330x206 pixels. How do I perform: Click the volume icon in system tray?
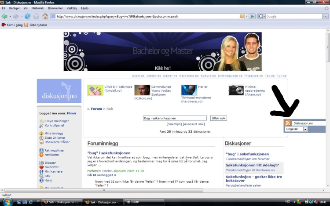click(315, 202)
